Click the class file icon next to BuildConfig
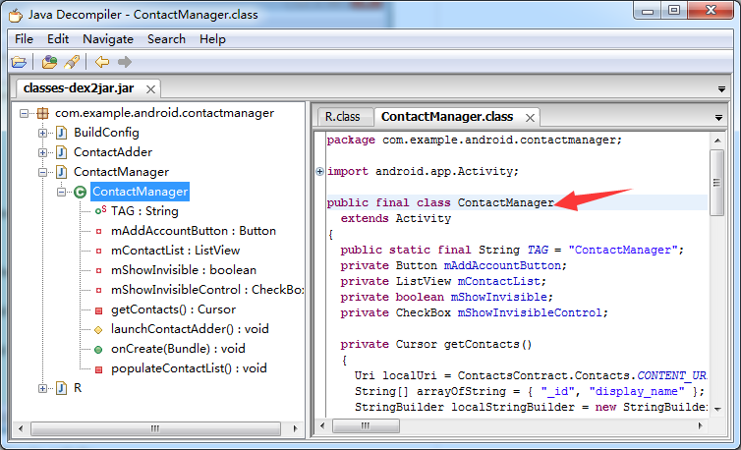 [x=61, y=133]
